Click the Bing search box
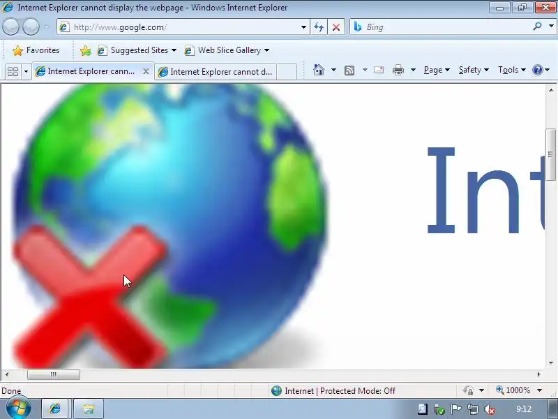This screenshot has width=558, height=419. [x=441, y=27]
